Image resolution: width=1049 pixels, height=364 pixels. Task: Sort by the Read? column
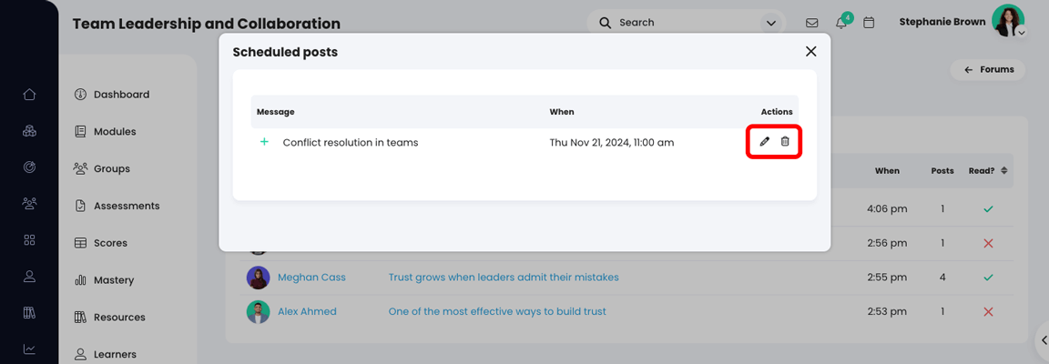click(988, 170)
